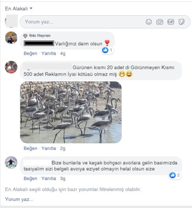
Task: View the two likes on the bottom comment
Action: (175, 175)
